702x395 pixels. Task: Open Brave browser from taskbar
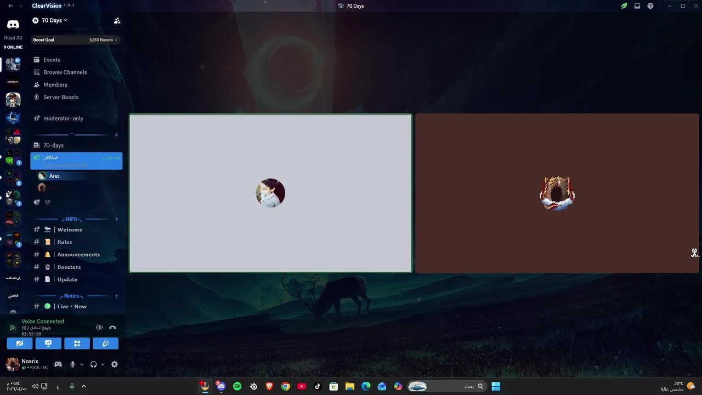(x=269, y=386)
